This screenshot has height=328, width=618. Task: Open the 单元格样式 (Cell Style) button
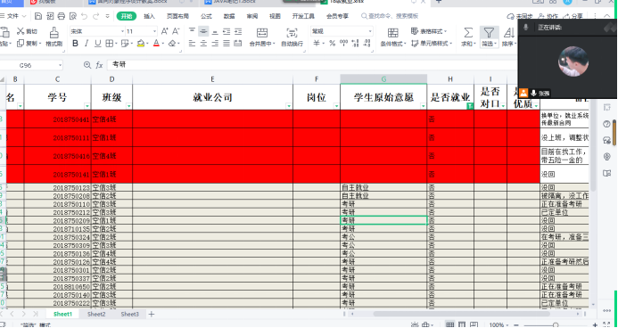click(x=432, y=44)
